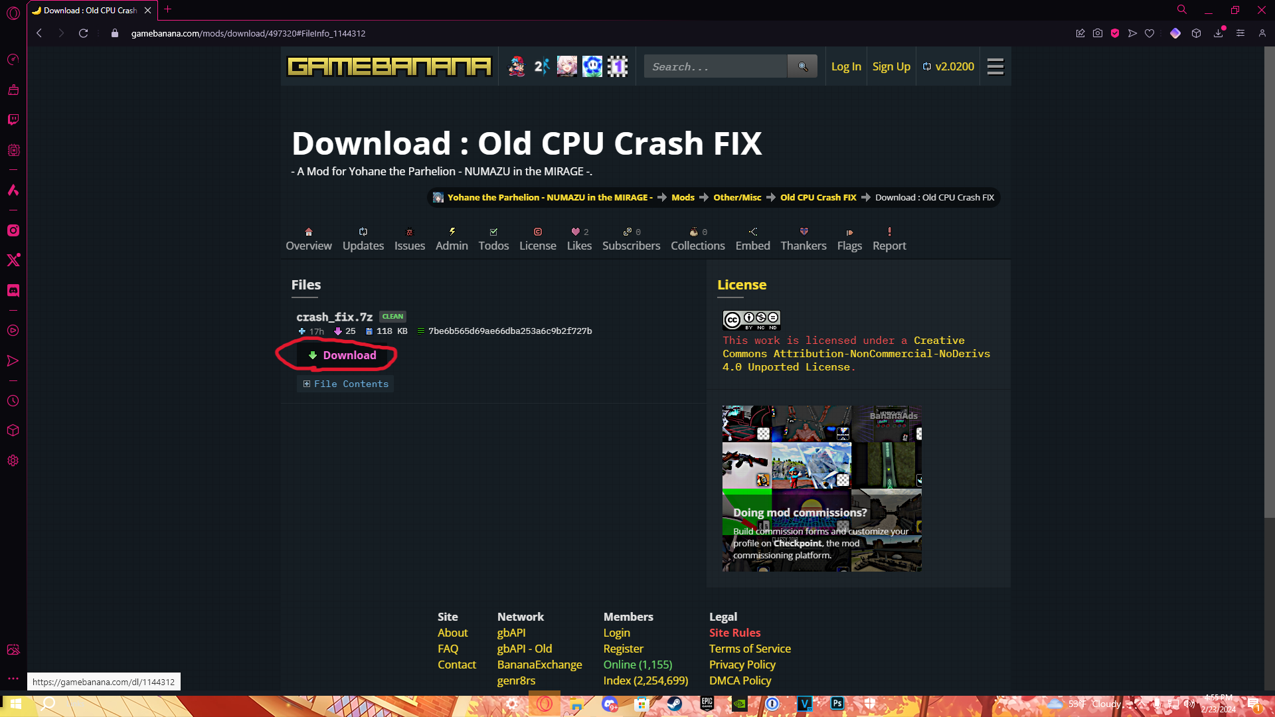The image size is (1275, 717).
Task: Open Easy Setup sliders in browser toolbar
Action: click(x=1240, y=33)
